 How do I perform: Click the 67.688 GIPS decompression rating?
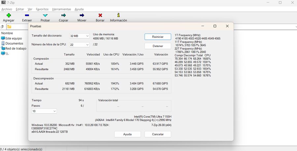(160, 83)
